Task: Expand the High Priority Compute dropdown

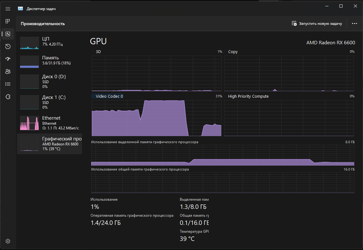Action: pos(248,96)
